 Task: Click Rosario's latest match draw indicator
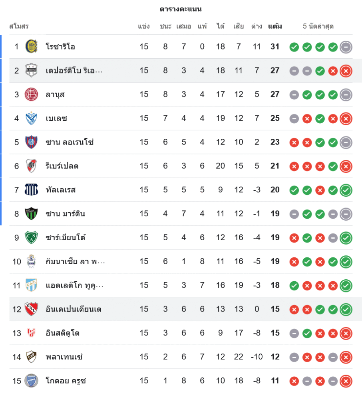click(x=346, y=47)
